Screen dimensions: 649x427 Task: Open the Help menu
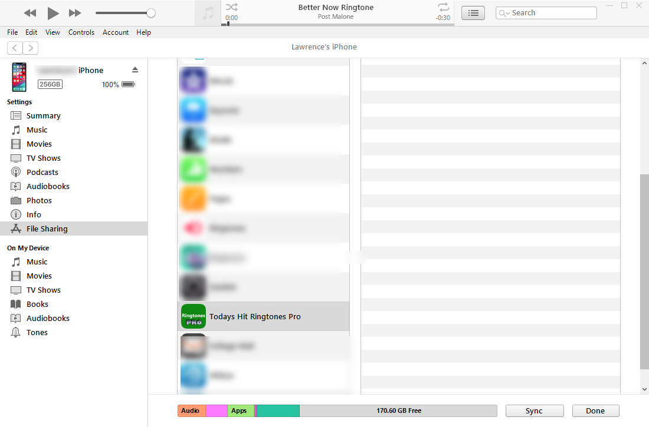click(x=143, y=32)
